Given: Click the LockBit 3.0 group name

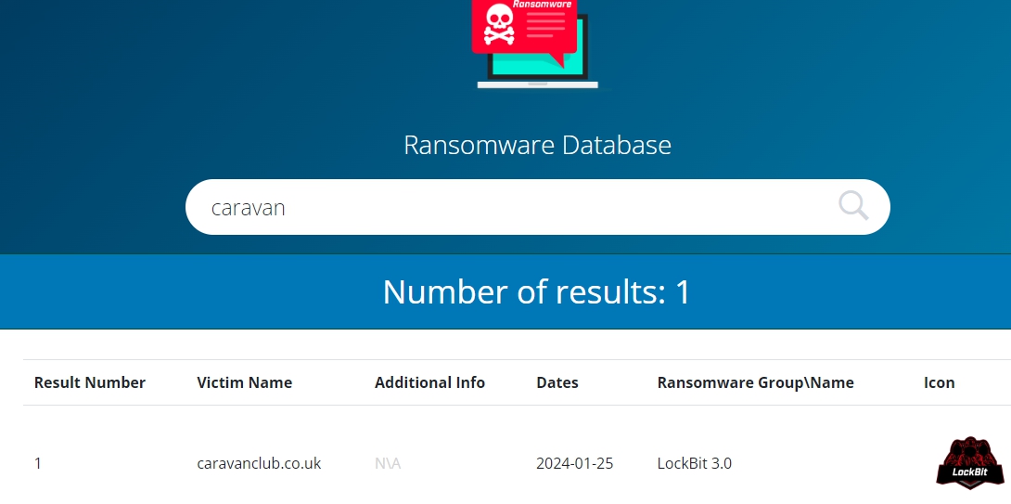Looking at the screenshot, I should click(x=695, y=463).
